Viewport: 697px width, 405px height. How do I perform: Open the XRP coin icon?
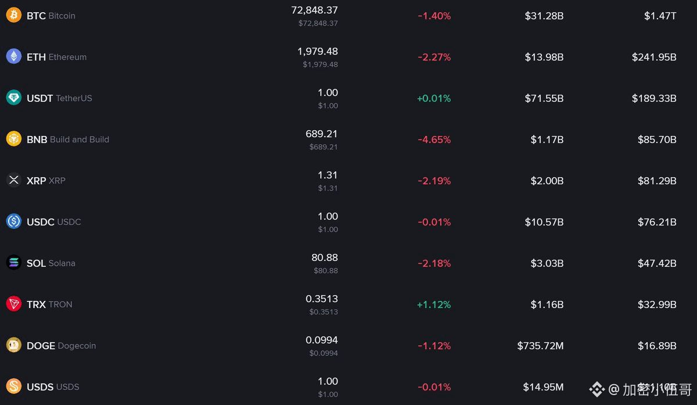click(14, 180)
